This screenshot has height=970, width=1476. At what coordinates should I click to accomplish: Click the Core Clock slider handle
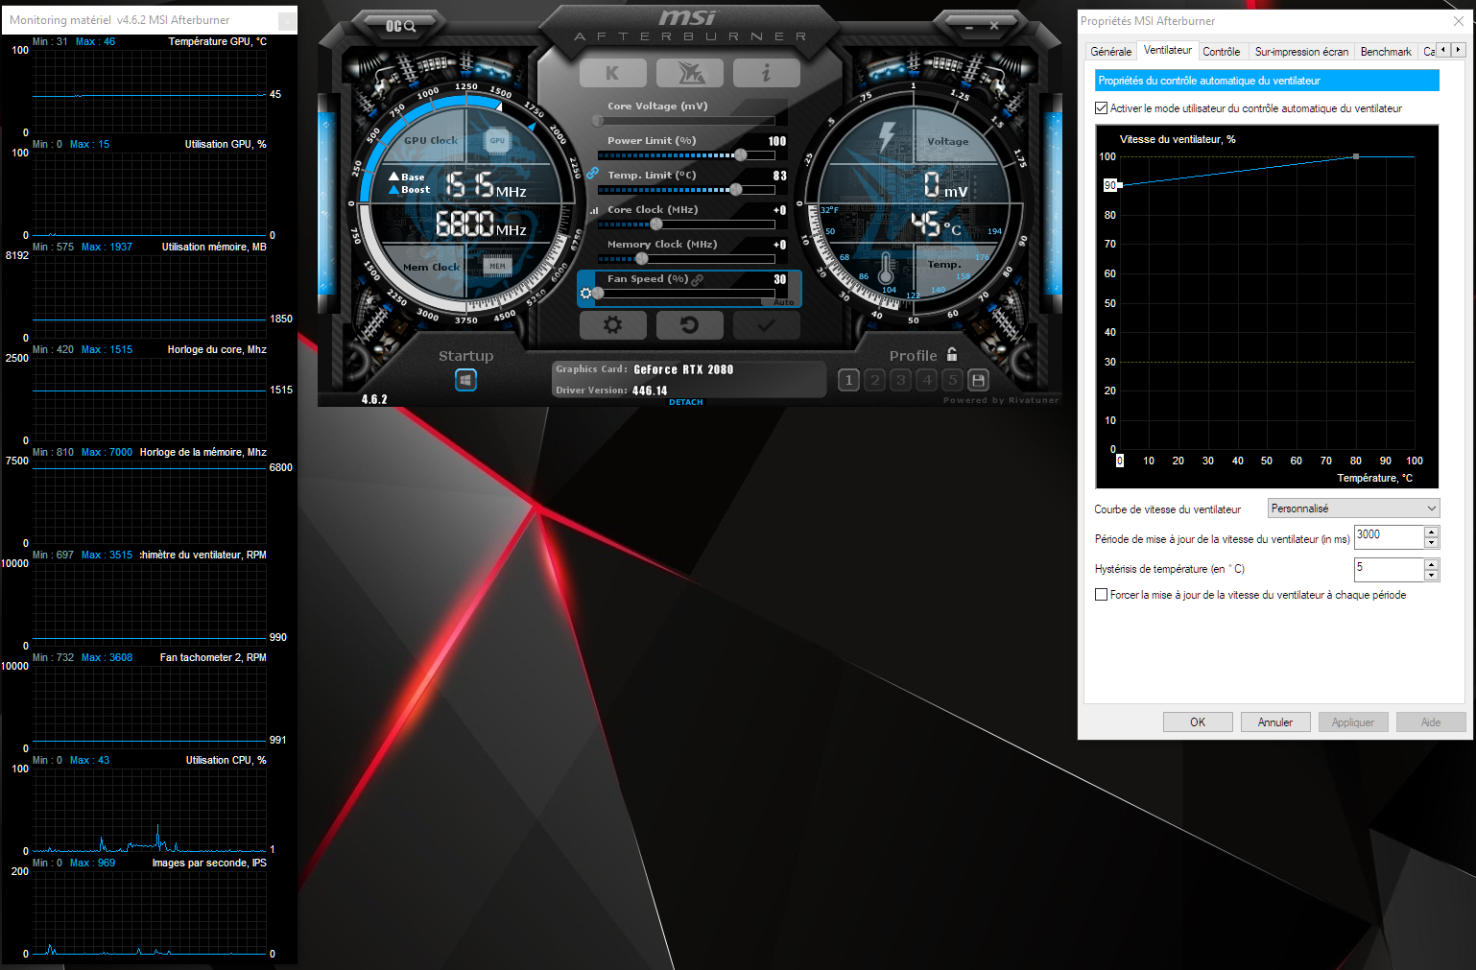point(656,224)
